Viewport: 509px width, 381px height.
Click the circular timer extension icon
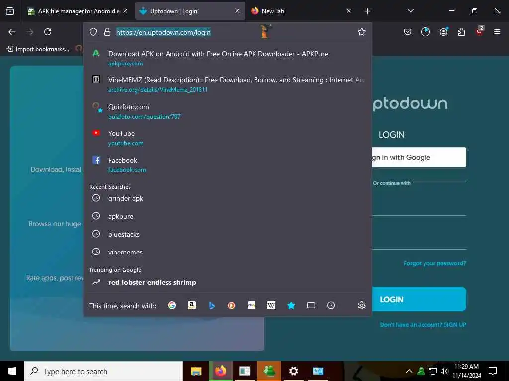click(425, 32)
